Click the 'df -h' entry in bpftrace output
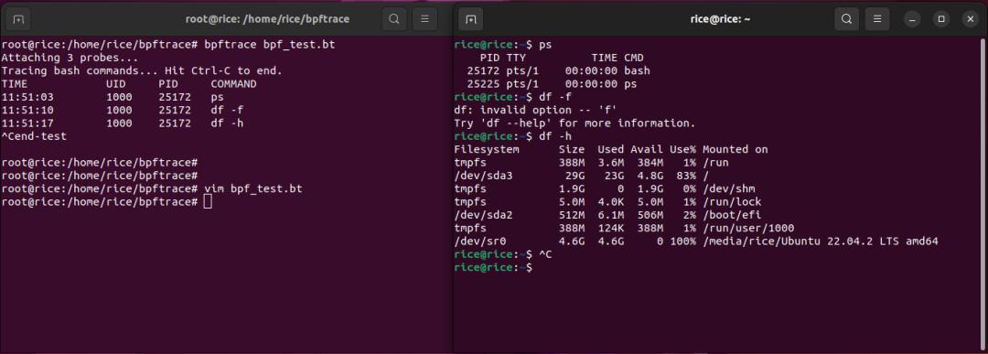 228,123
